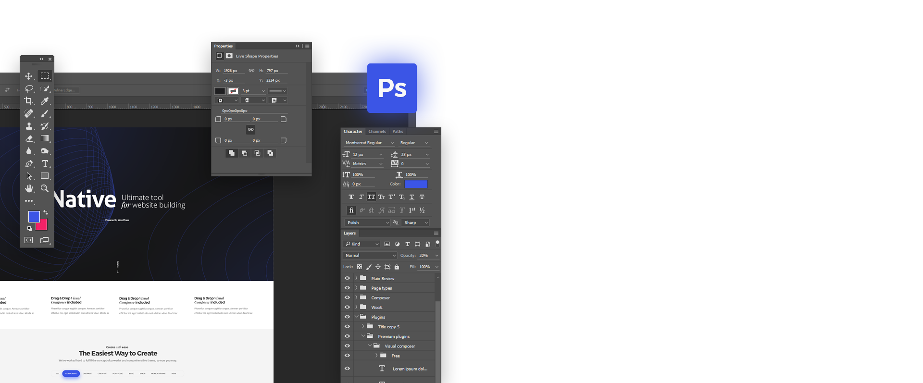Toggle Quick Mask mode

[x=29, y=240]
